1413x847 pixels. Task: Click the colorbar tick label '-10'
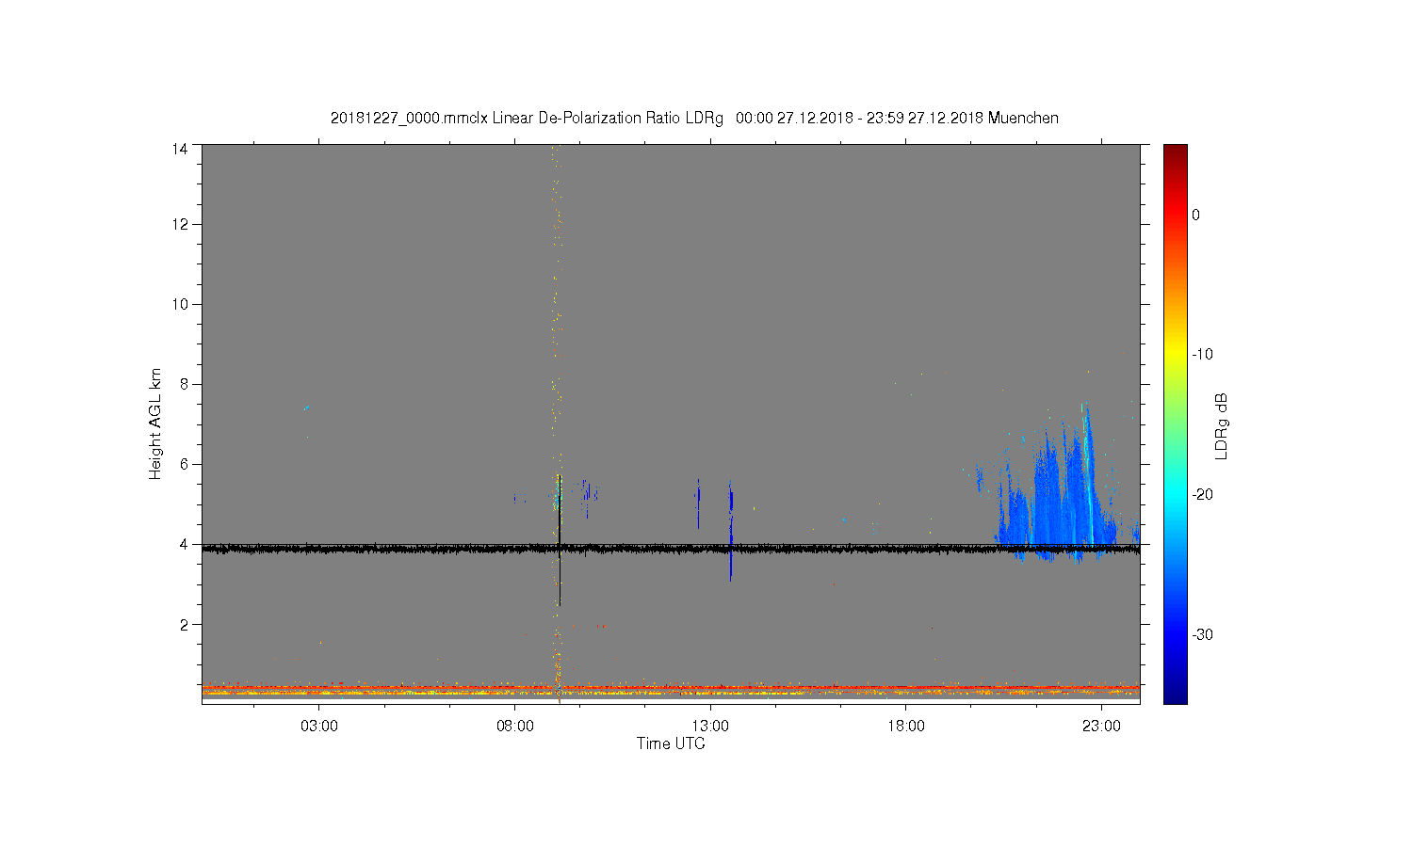pyautogui.click(x=1202, y=355)
